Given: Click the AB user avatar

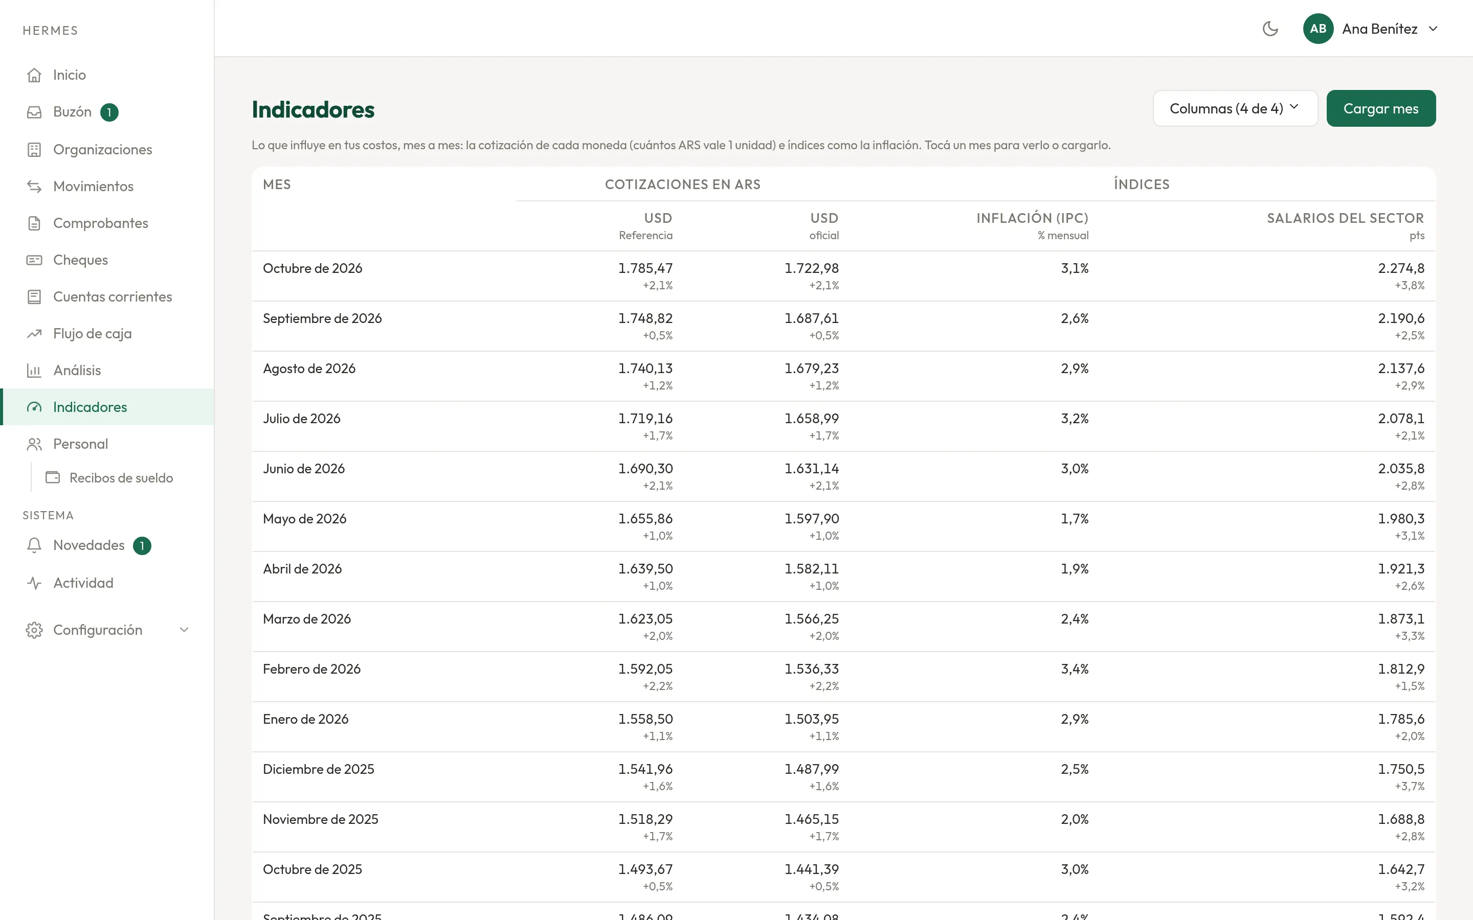Looking at the screenshot, I should (1318, 29).
